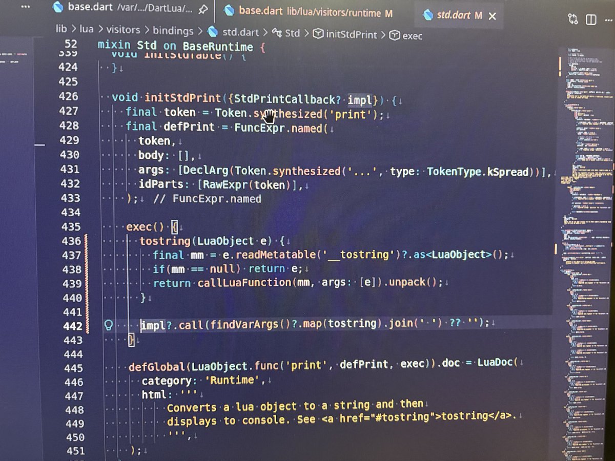The image size is (615, 461).
Task: Click 'initStdPrint' method name on line 426
Action: (x=183, y=97)
